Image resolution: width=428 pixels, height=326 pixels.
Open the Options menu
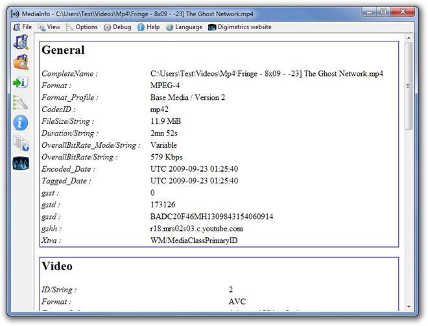81,27
